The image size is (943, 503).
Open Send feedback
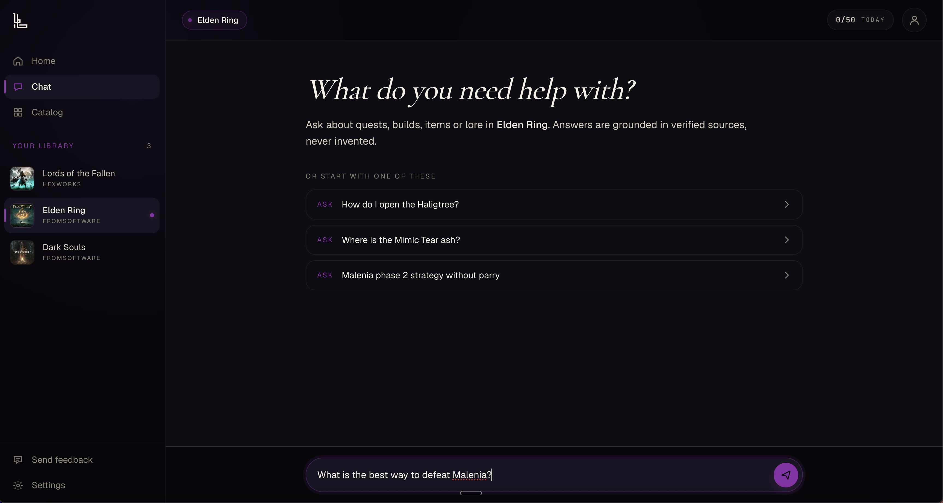point(82,460)
